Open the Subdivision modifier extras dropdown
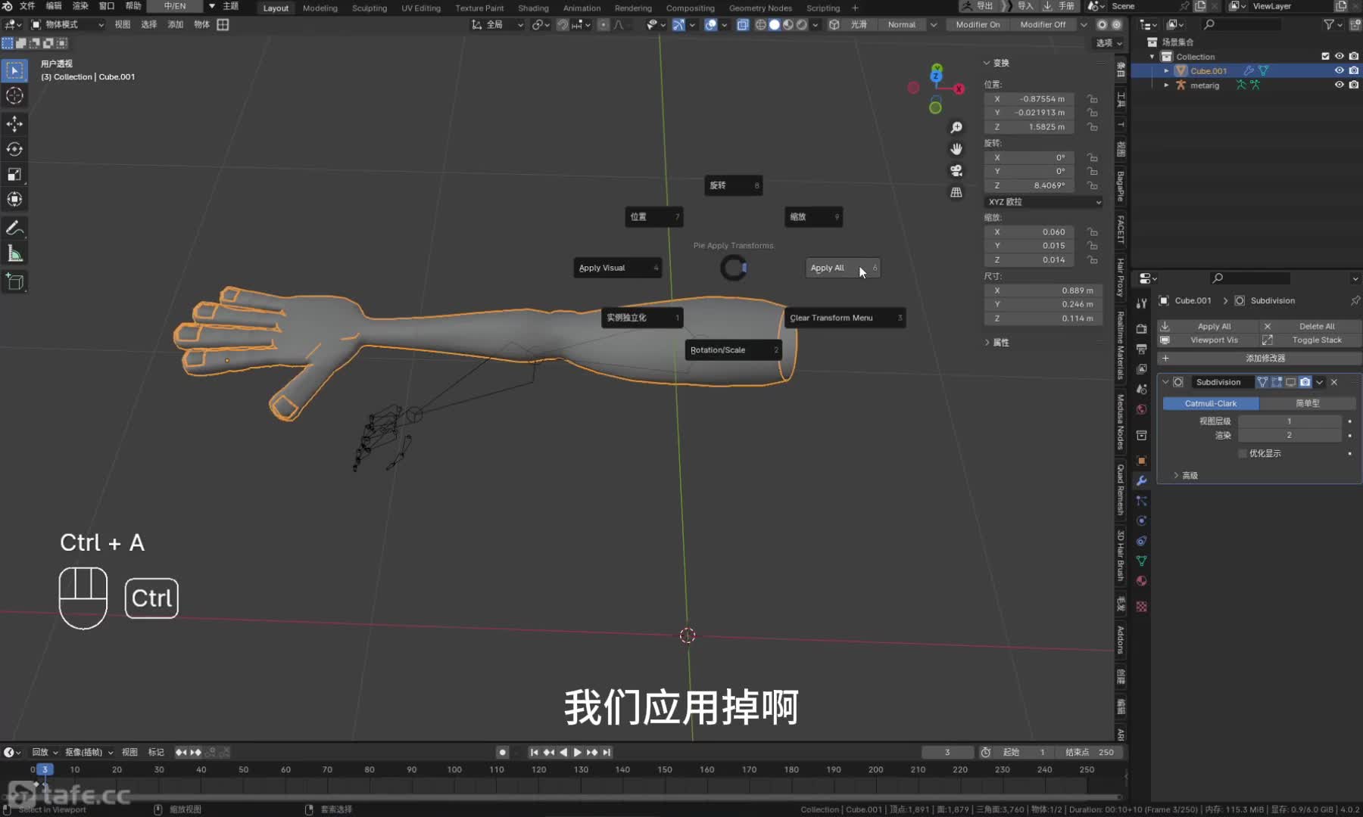This screenshot has width=1363, height=817. pos(1320,382)
